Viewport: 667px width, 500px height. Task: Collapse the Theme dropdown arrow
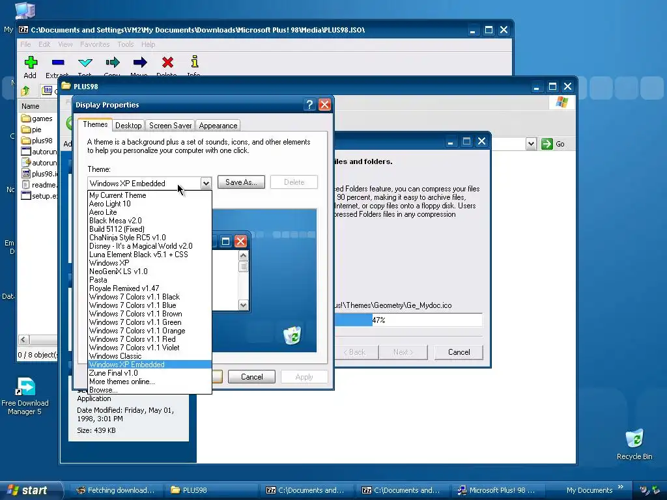click(x=206, y=183)
